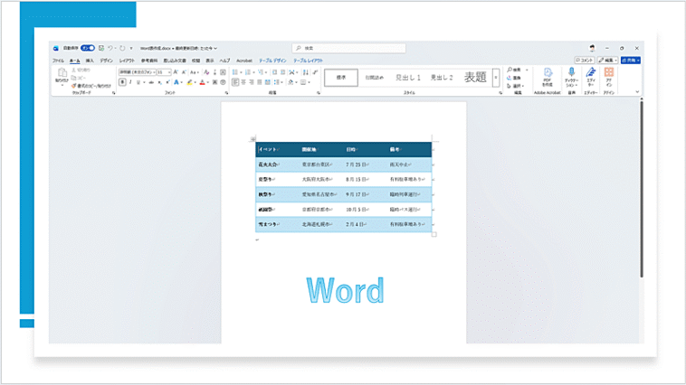
Task: Click the Sort A-Z icon
Action: click(306, 72)
